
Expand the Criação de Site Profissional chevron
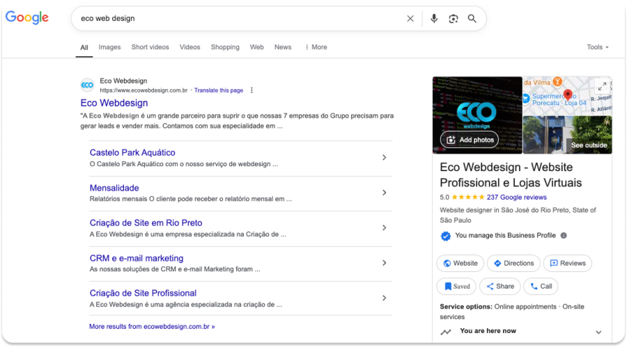(384, 298)
